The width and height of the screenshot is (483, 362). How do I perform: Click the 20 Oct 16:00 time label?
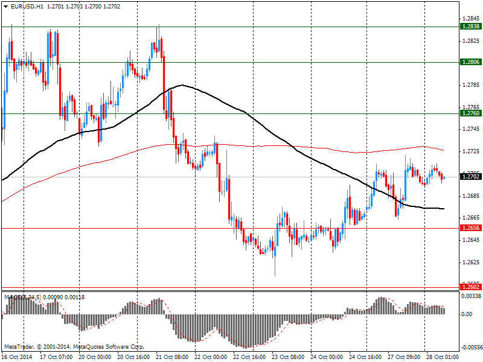point(133,357)
